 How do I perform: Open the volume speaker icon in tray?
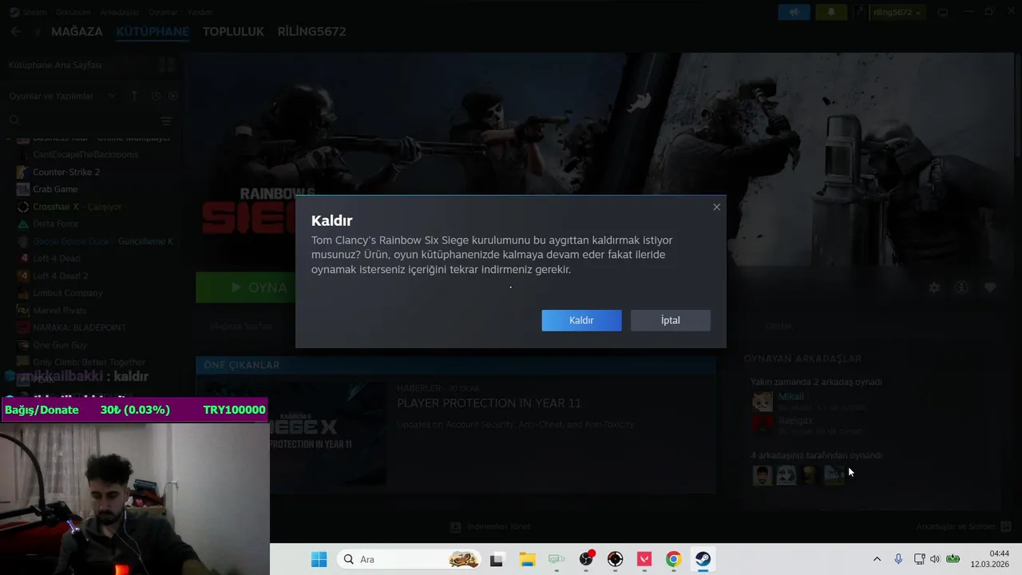(x=935, y=559)
